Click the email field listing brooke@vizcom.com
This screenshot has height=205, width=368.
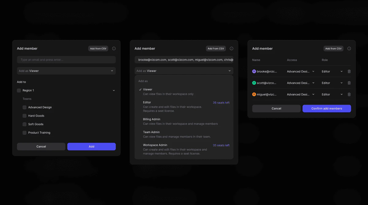coord(184,60)
